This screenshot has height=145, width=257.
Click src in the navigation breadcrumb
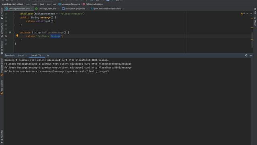point(28,4)
